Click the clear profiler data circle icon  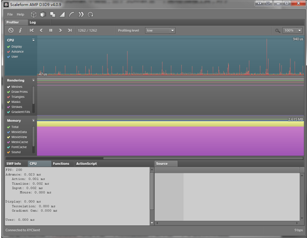pos(11,30)
